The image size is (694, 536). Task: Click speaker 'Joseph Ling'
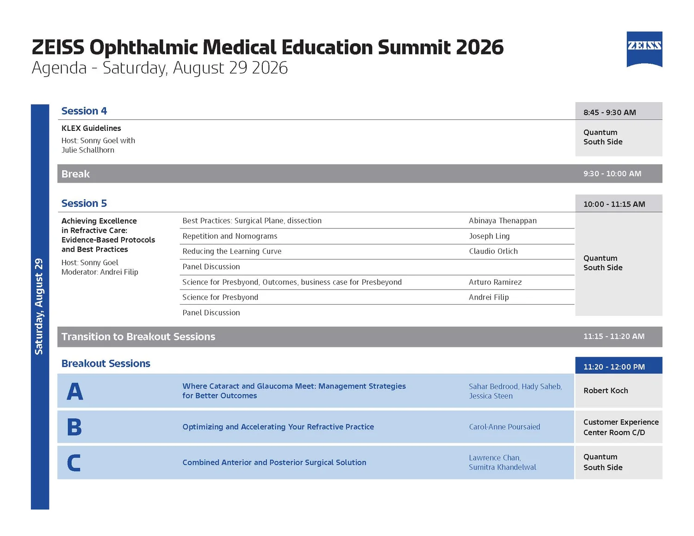tap(489, 236)
